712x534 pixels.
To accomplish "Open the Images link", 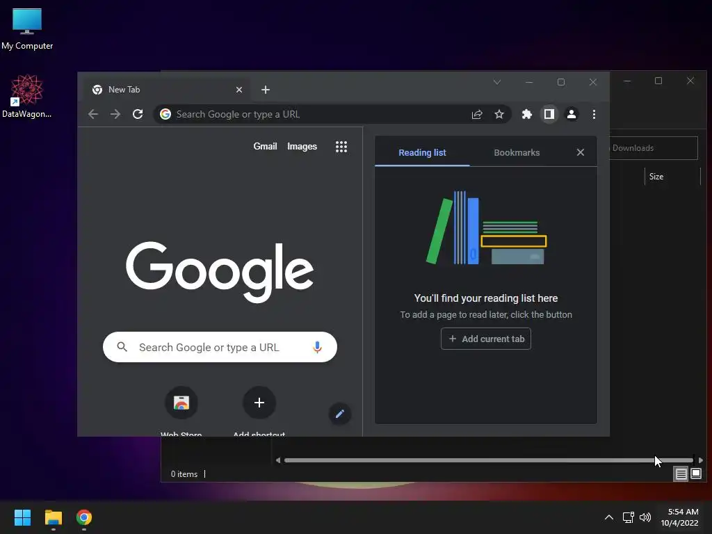I will (x=302, y=146).
